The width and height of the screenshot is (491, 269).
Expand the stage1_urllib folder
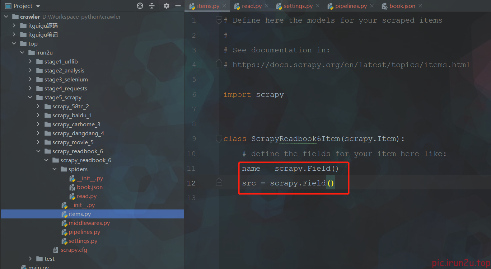30,61
